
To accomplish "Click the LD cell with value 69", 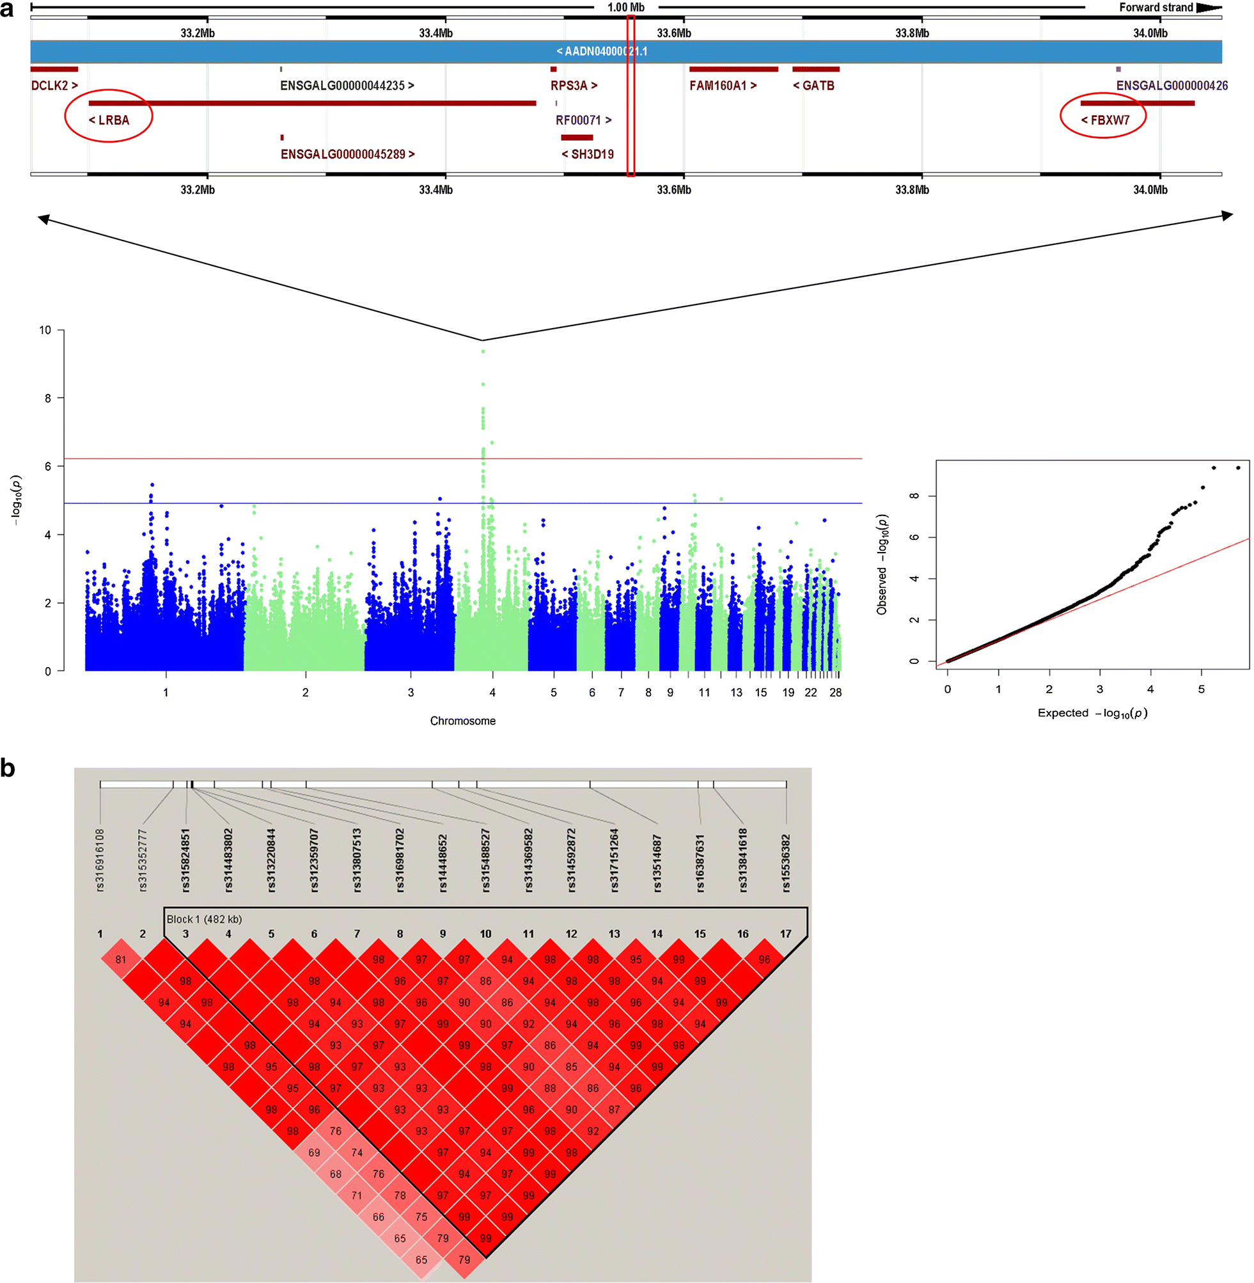I will [x=314, y=1153].
